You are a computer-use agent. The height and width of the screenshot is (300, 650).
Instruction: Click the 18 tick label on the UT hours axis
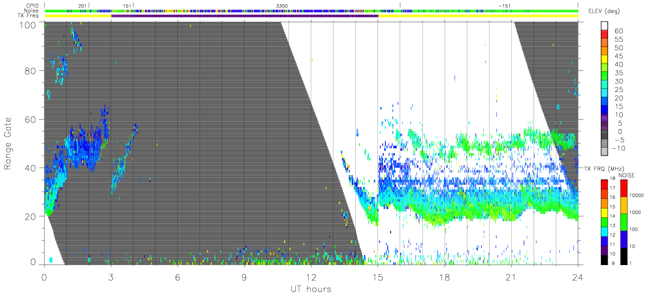click(x=445, y=277)
